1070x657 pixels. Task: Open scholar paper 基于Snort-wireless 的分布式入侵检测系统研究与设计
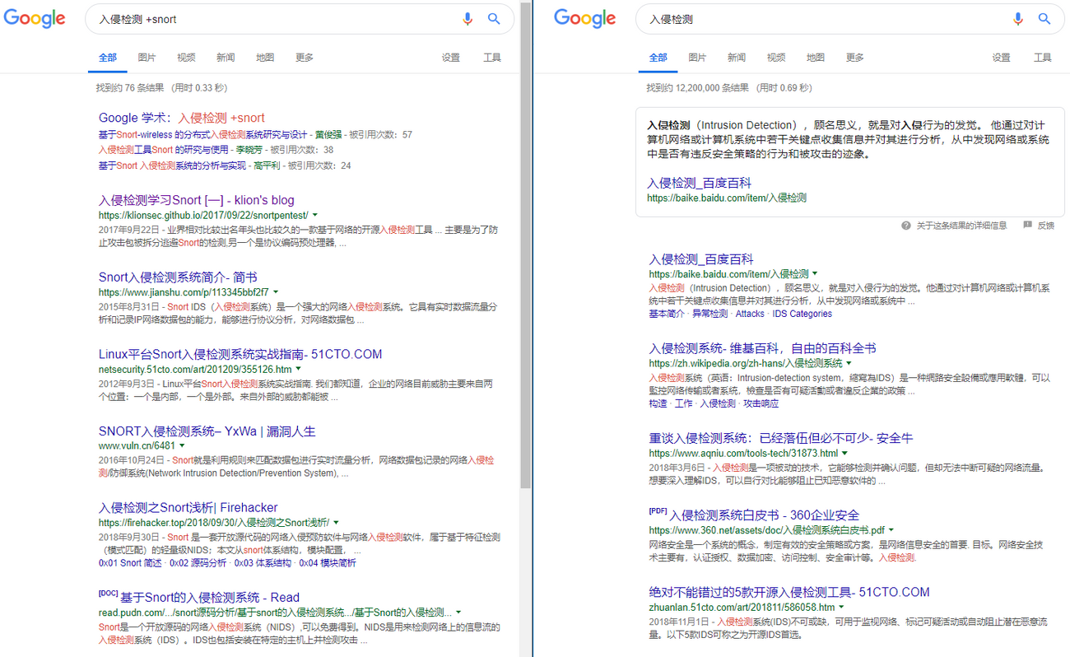coord(202,134)
